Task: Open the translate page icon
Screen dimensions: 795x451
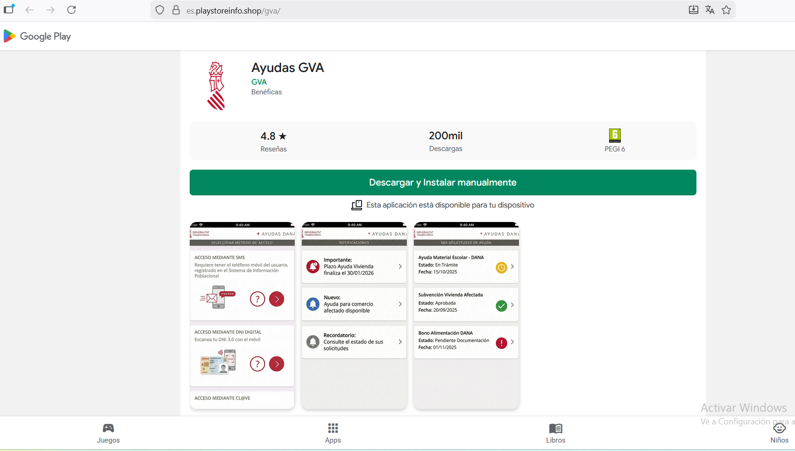Action: 710,10
